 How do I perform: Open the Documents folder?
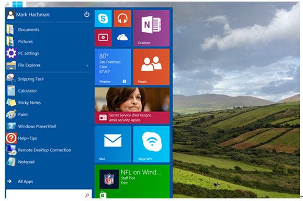(x=49, y=29)
